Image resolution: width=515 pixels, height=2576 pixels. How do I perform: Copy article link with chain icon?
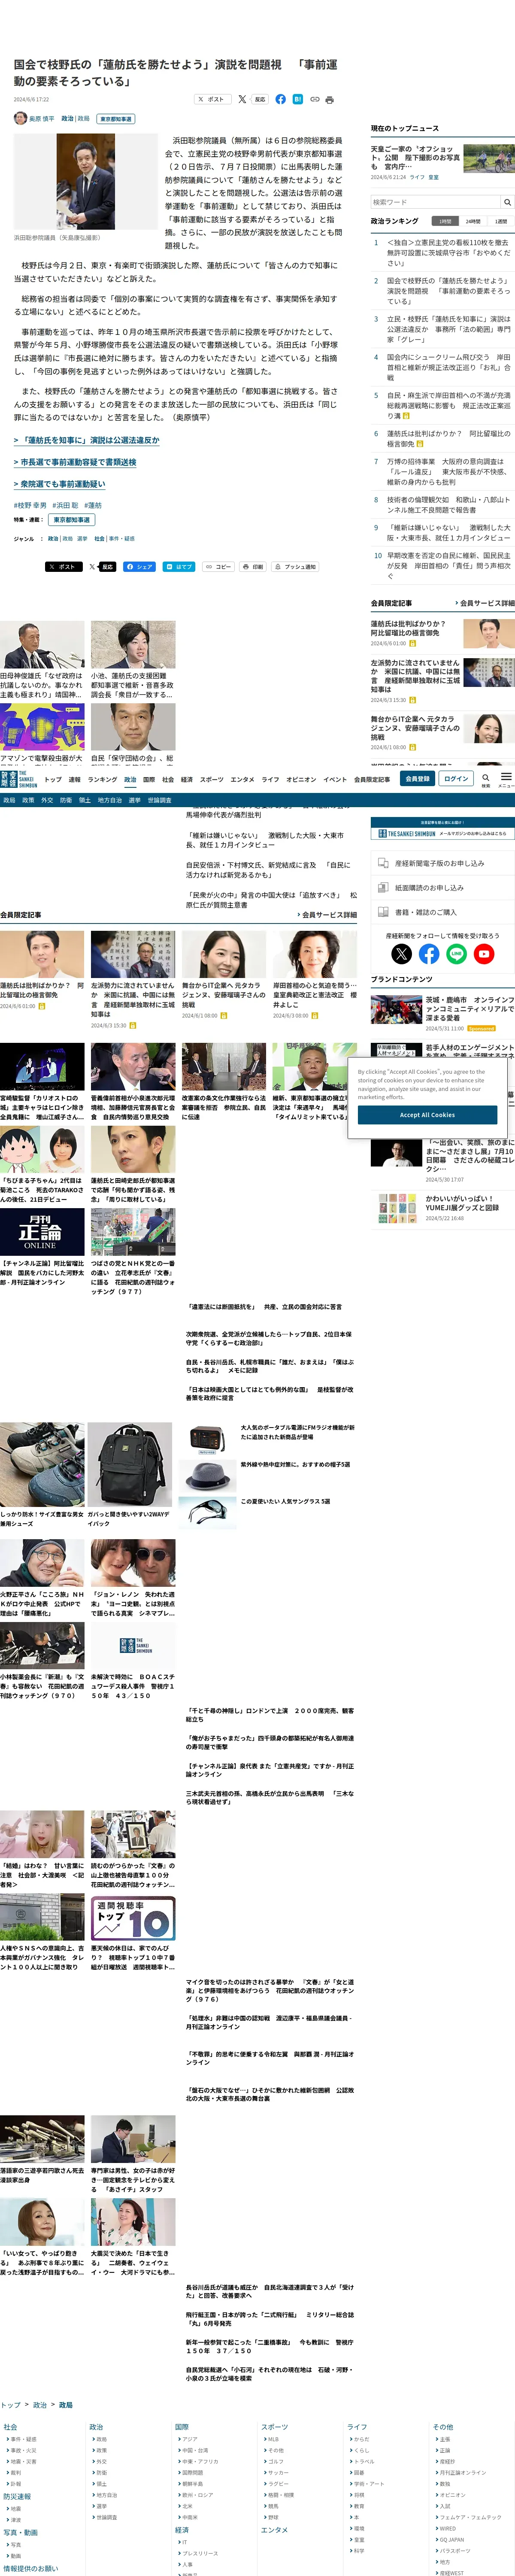pos(314,99)
